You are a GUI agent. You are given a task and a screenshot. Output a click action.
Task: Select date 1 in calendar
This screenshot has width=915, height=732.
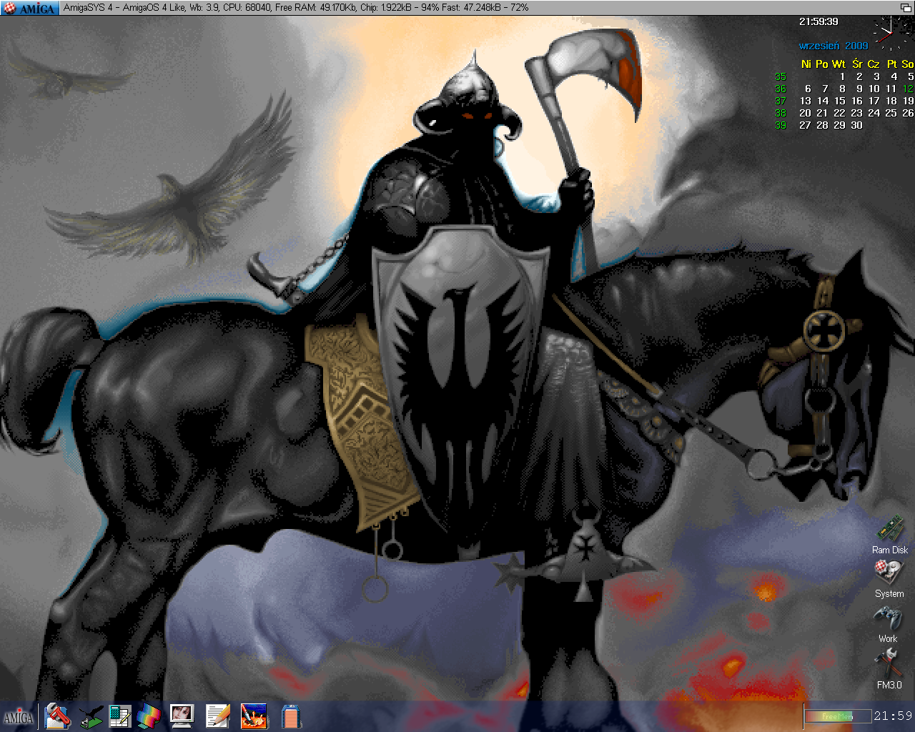pos(842,76)
